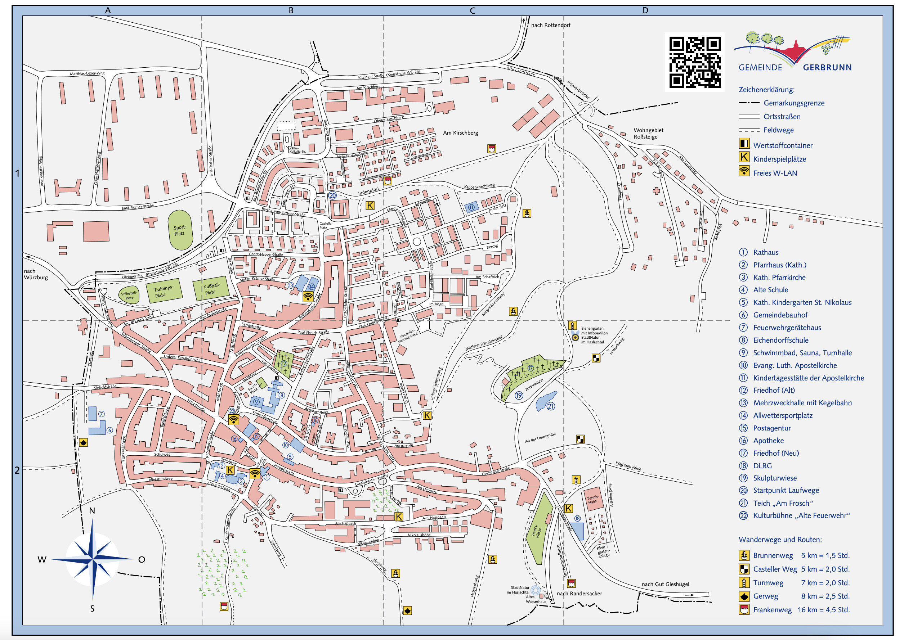
Task: Select map marker 21 at the pond
Action: [550, 406]
